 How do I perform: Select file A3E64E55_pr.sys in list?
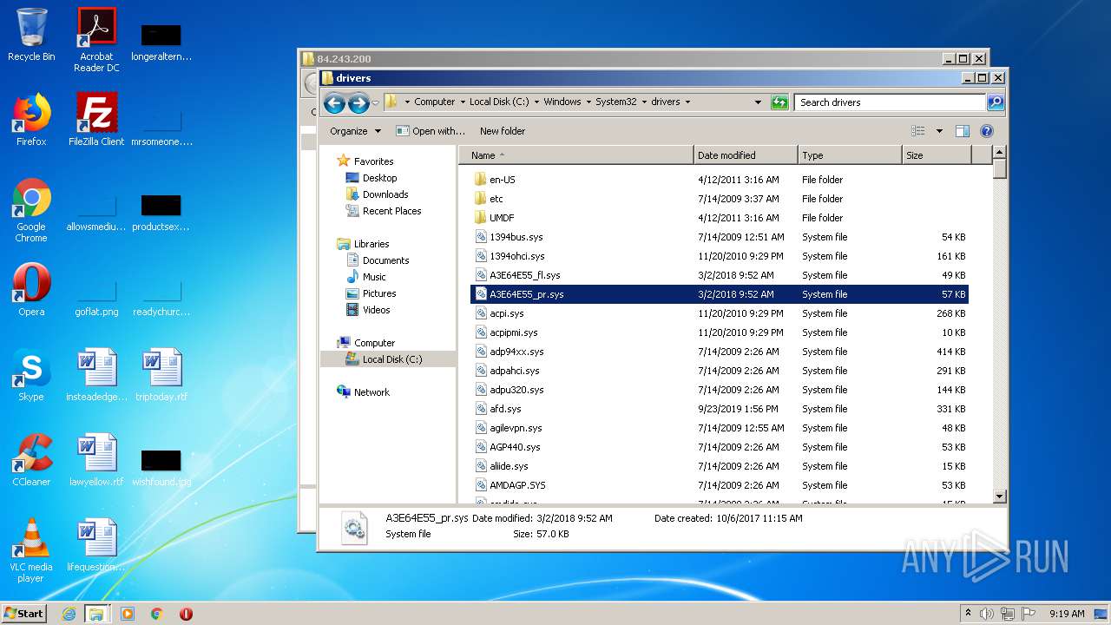[720, 294]
